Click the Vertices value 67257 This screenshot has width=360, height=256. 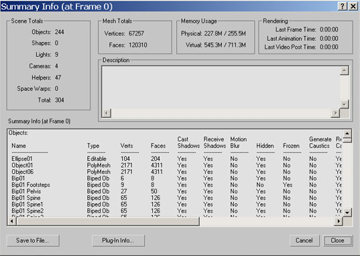pyautogui.click(x=136, y=33)
